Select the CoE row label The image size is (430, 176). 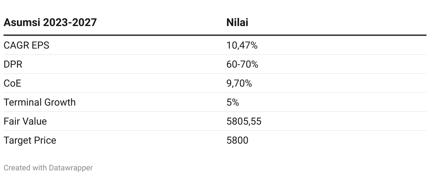point(12,83)
